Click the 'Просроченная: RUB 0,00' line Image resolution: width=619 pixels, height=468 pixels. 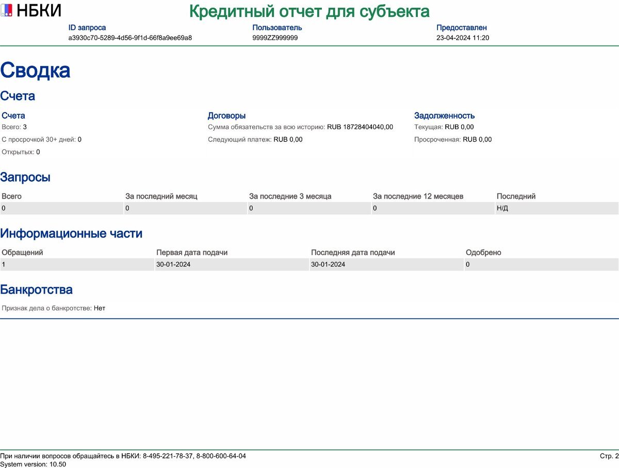point(453,139)
